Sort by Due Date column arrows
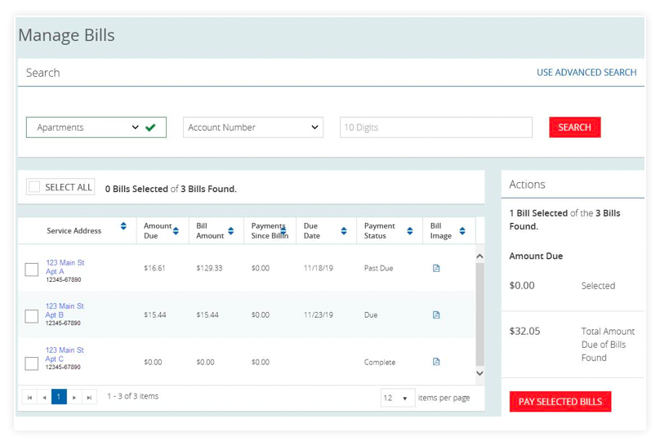660x446 pixels. 344,231
